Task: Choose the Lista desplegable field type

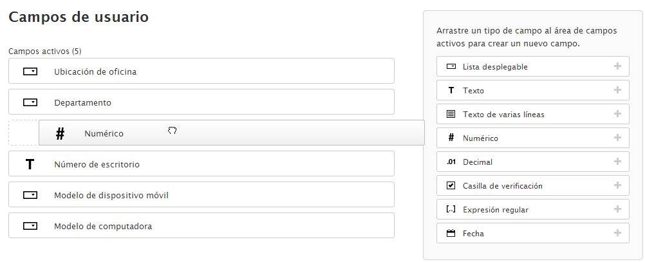Action: (495, 66)
